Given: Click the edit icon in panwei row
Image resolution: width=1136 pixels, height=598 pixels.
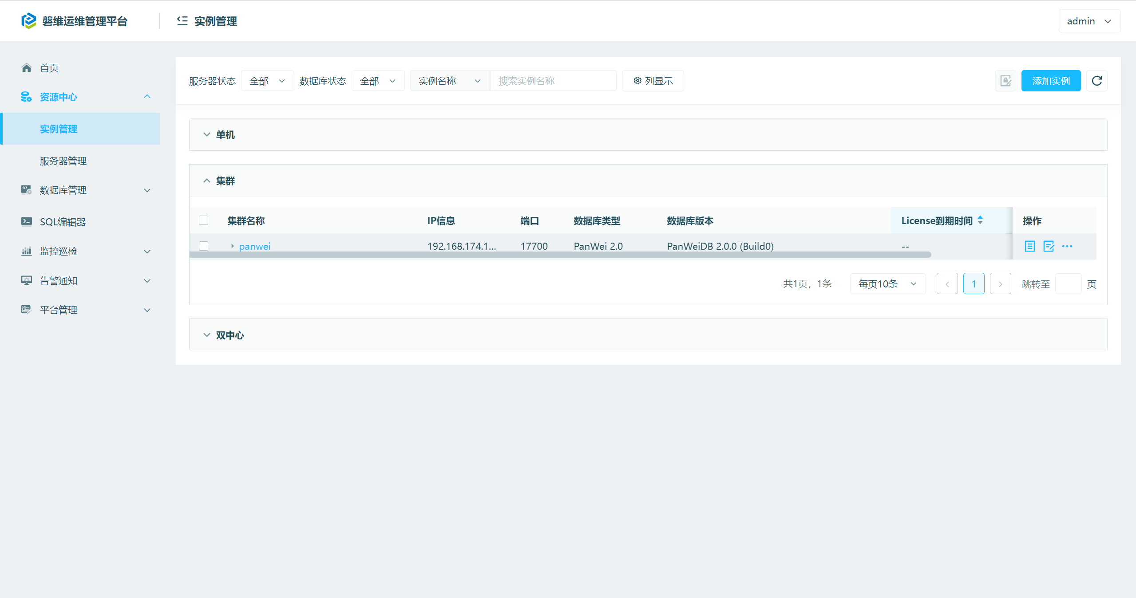Looking at the screenshot, I should [1049, 246].
